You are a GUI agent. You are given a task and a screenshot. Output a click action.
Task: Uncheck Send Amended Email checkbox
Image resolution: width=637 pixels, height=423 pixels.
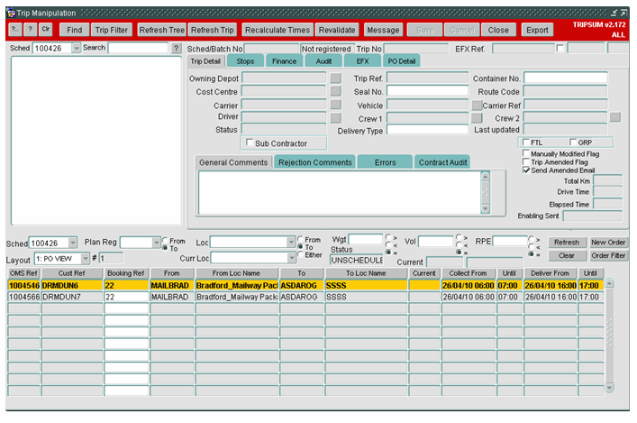[x=526, y=170]
